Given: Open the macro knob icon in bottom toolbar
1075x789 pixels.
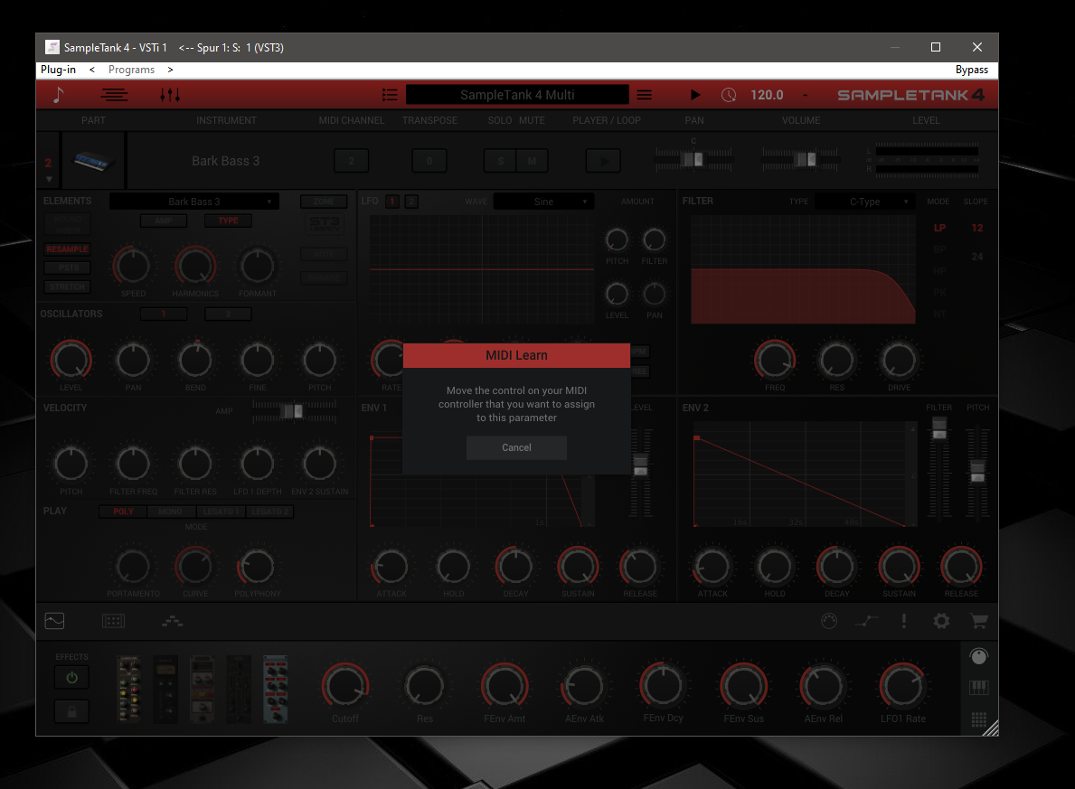Looking at the screenshot, I should coord(829,621).
